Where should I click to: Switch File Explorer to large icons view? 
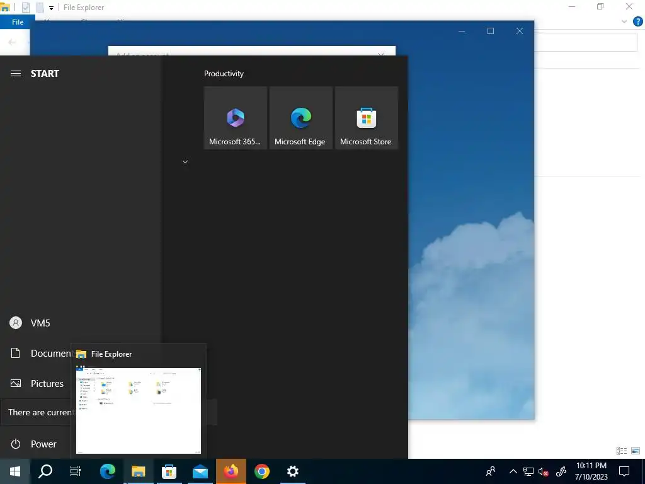tap(636, 451)
